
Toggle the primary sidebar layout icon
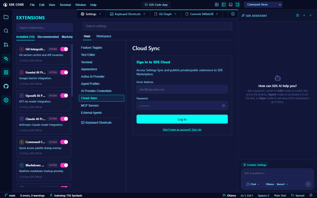tap(224, 5)
